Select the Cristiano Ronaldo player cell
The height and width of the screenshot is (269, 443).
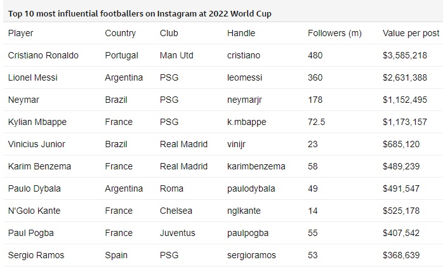(x=43, y=55)
